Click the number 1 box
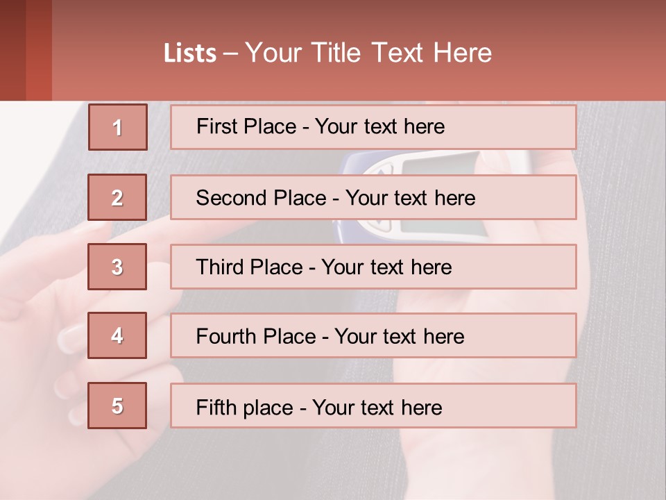The width and height of the screenshot is (666, 500). click(117, 127)
